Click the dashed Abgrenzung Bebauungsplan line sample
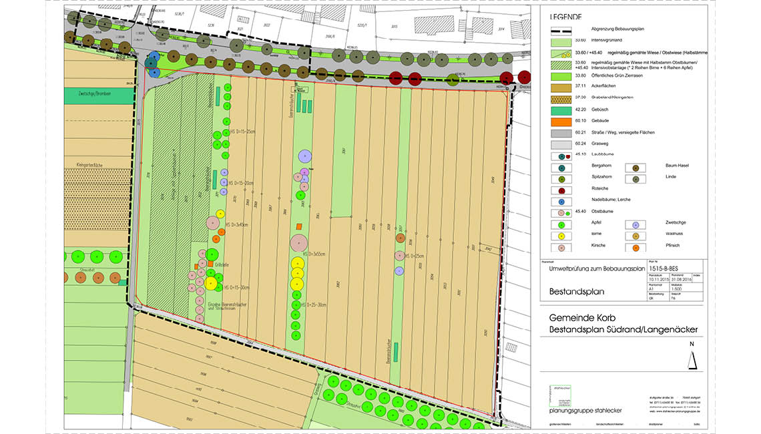Image resolution: width=761 pixels, height=434 pixels. click(x=562, y=31)
